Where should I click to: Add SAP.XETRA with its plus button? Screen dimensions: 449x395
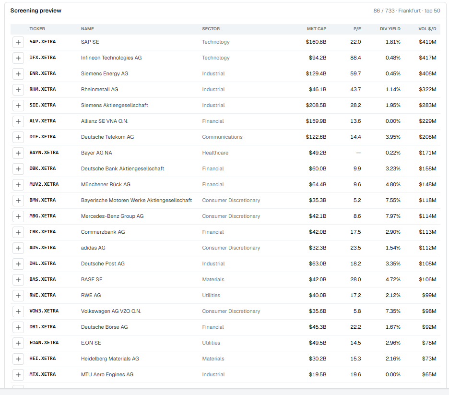coord(18,42)
